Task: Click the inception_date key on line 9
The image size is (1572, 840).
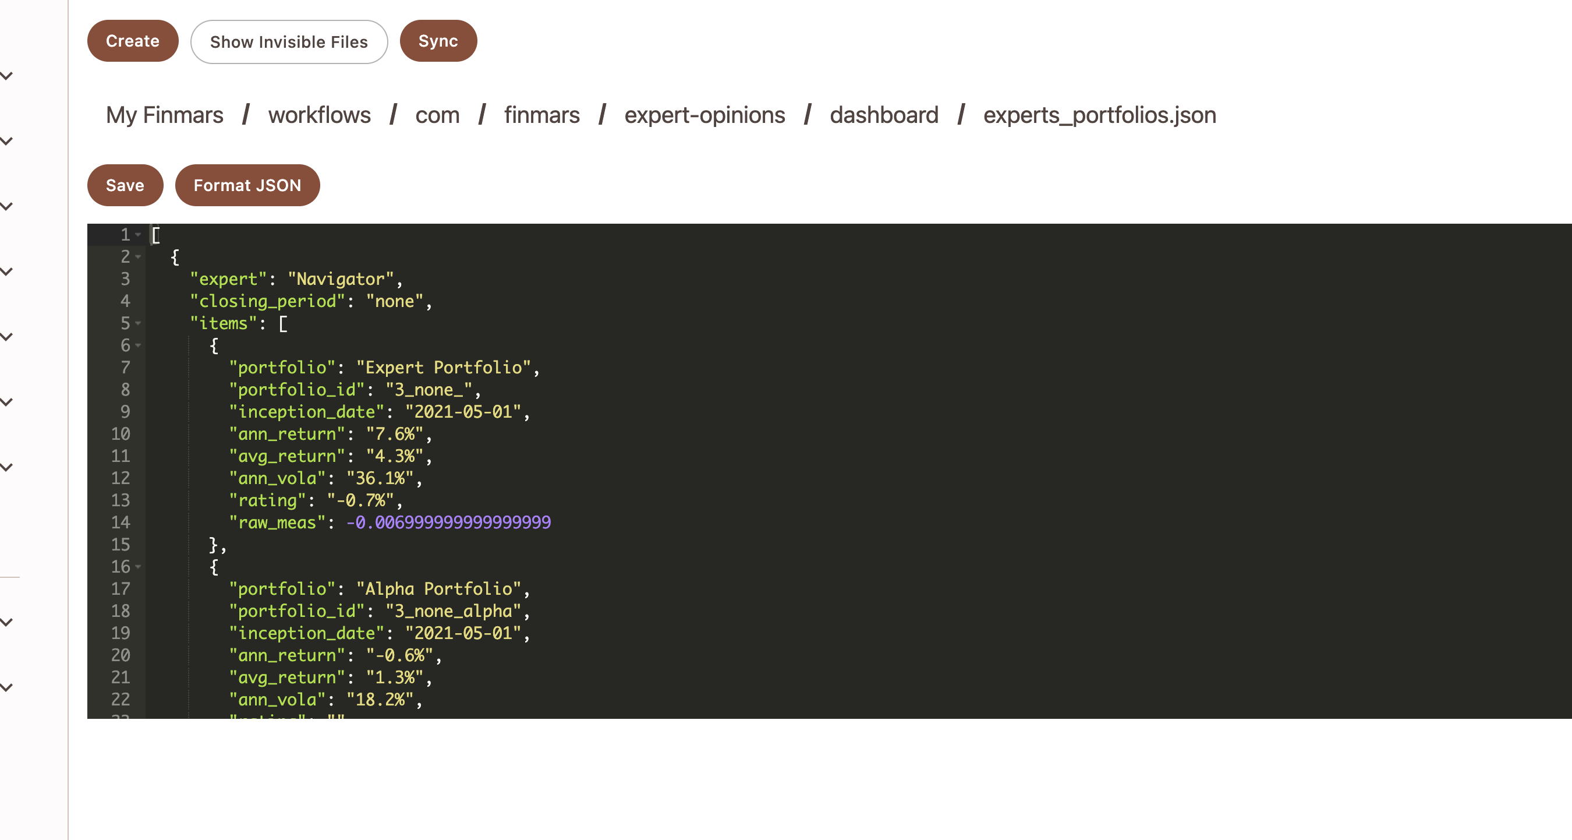Action: [x=306, y=411]
